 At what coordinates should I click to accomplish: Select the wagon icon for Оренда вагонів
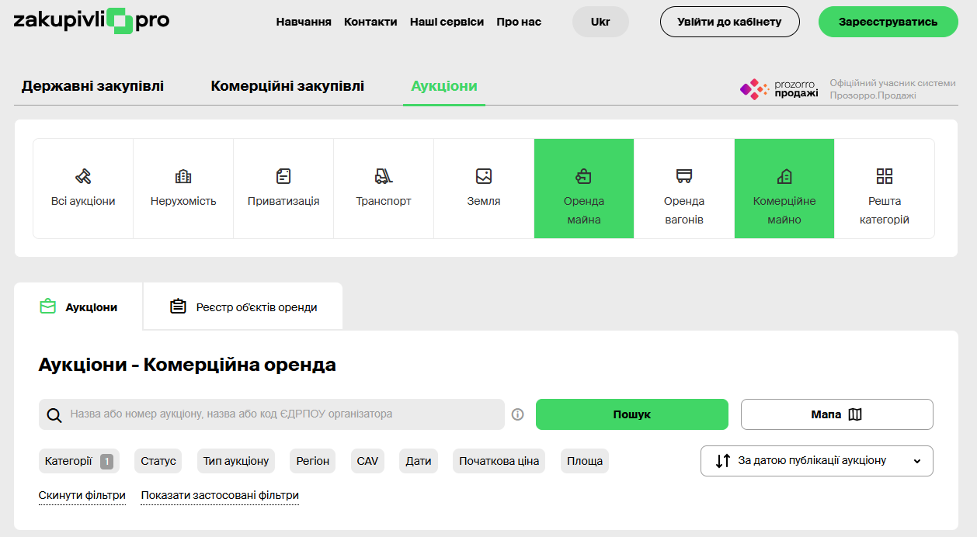pos(684,176)
